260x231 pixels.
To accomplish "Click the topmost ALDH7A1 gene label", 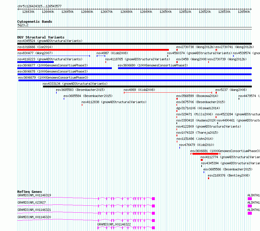I will [254, 195].
